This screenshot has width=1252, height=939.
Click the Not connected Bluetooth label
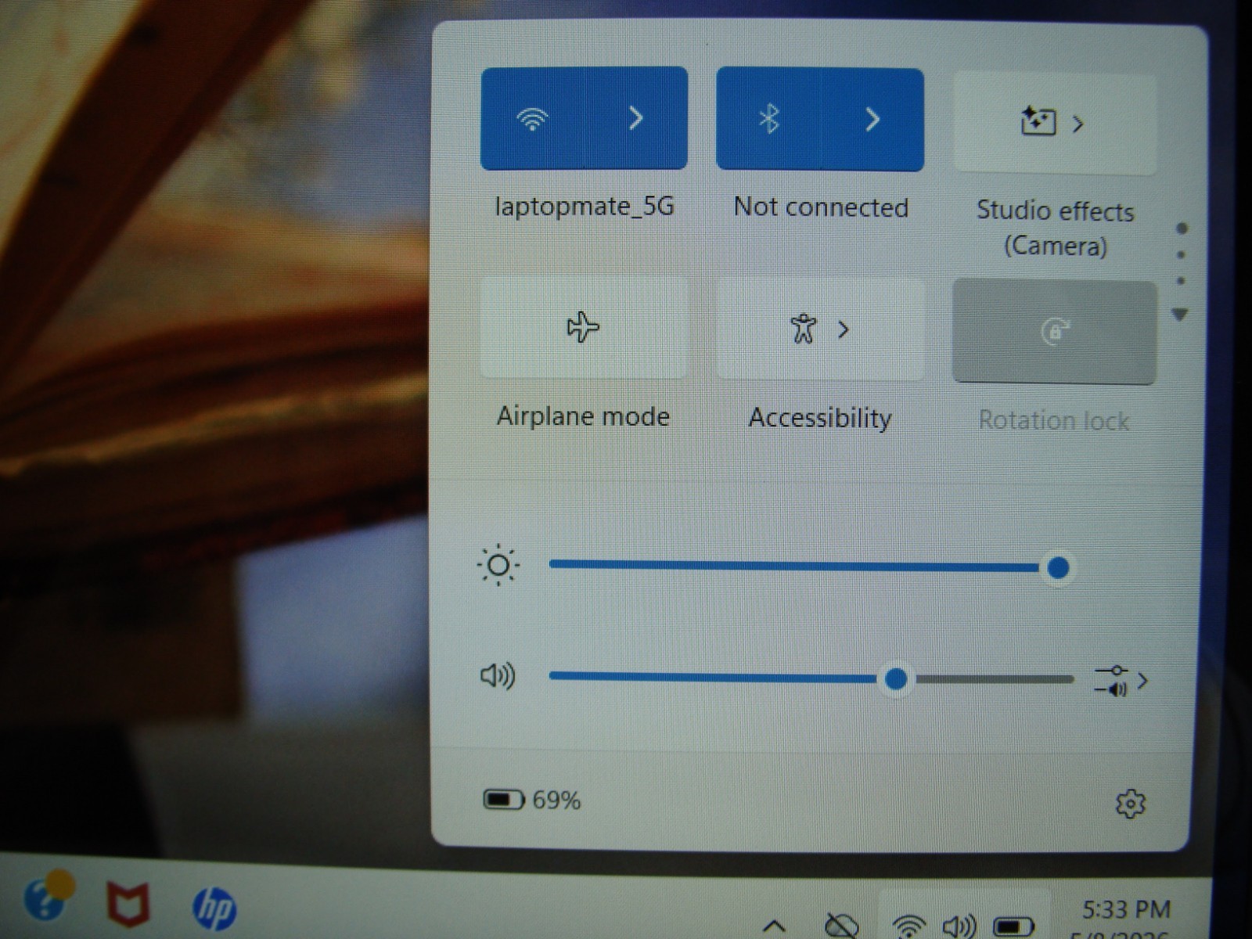tap(821, 207)
